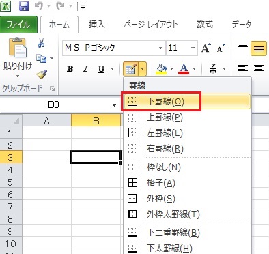269x254 pixels.
Task: Click the Fill Color paint bucket
Action: coord(162,68)
